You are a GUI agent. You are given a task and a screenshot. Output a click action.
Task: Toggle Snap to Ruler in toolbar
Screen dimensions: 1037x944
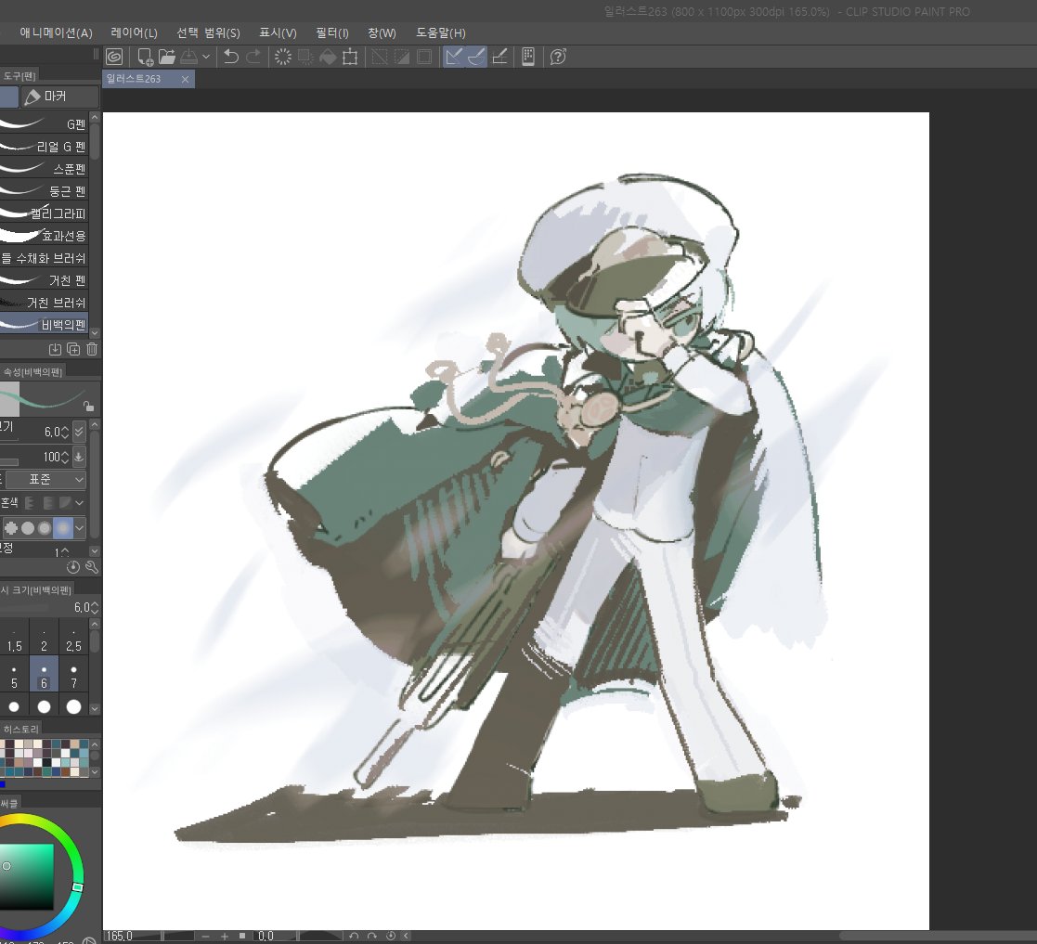coord(453,57)
